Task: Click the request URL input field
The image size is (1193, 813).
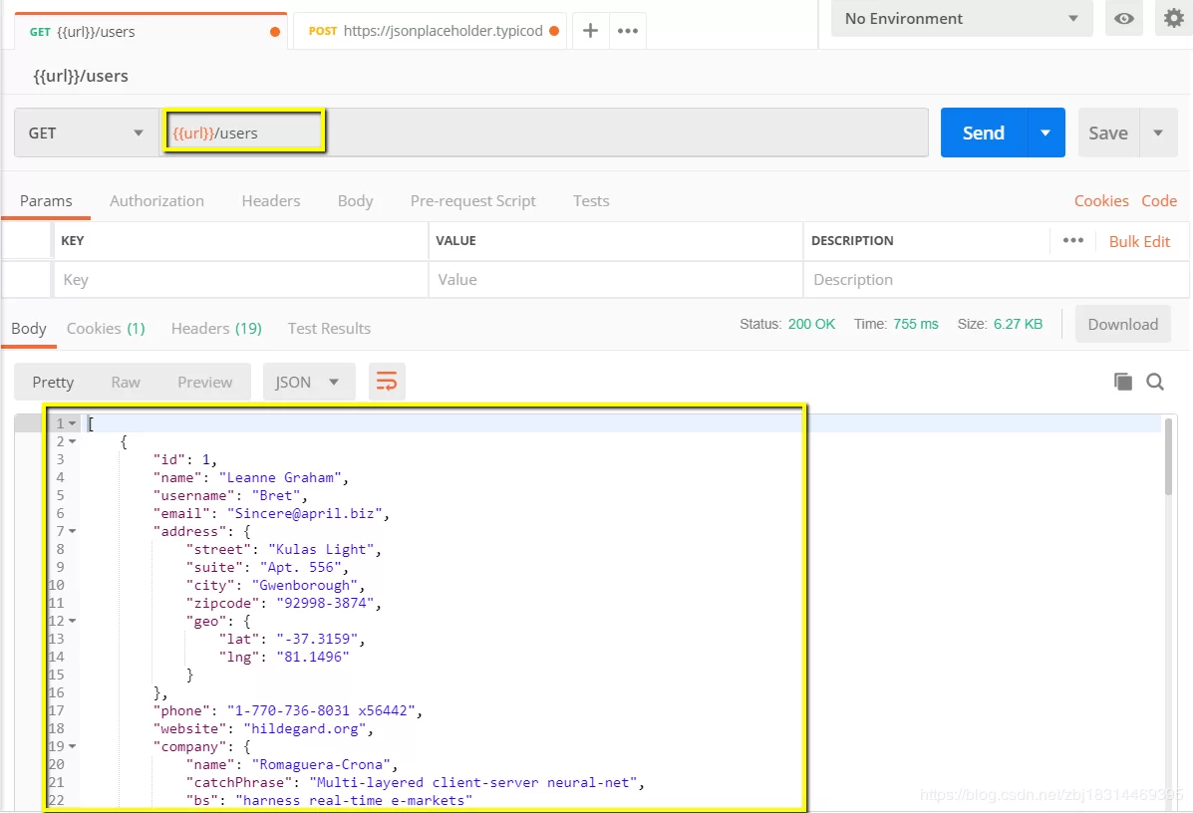Action: [x=544, y=134]
